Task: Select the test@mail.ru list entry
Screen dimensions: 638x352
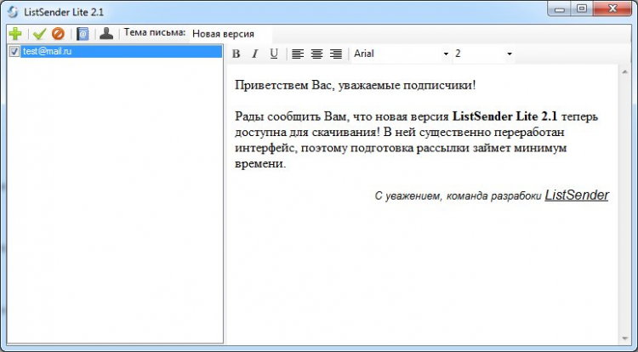Action: [122, 52]
